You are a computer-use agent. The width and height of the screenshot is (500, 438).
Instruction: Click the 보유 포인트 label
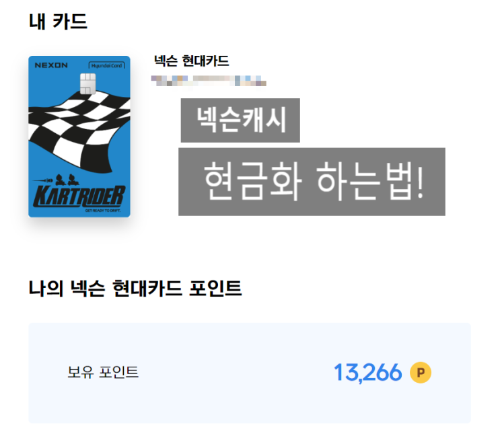[x=103, y=372]
